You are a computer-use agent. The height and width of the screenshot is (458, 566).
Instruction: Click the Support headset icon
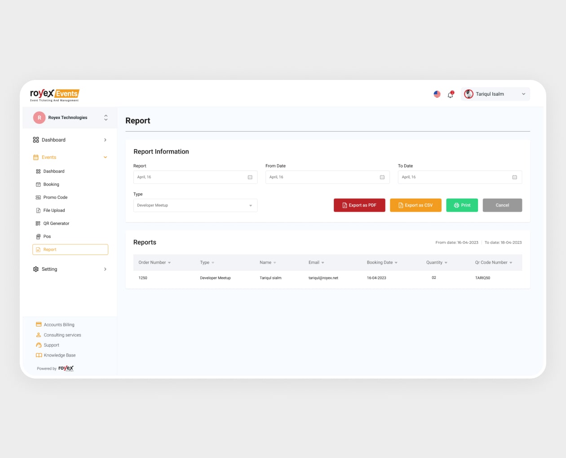(x=39, y=345)
